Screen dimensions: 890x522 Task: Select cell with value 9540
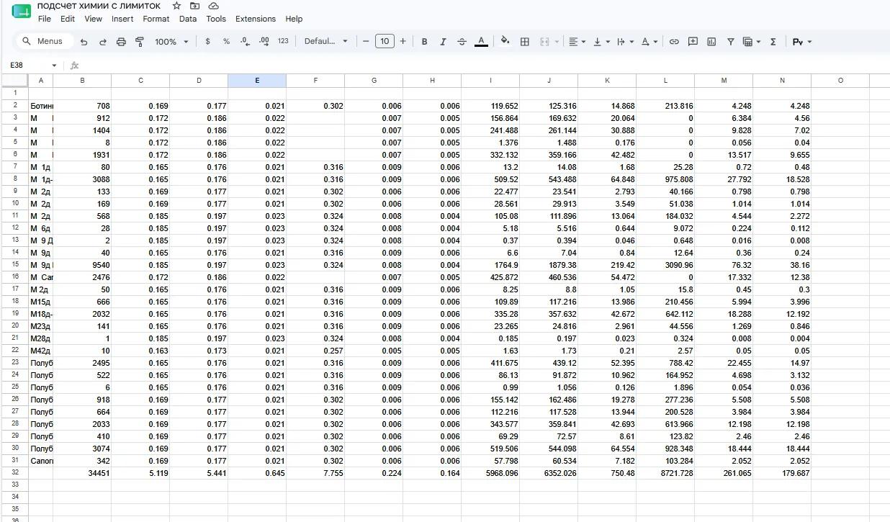[x=82, y=265]
